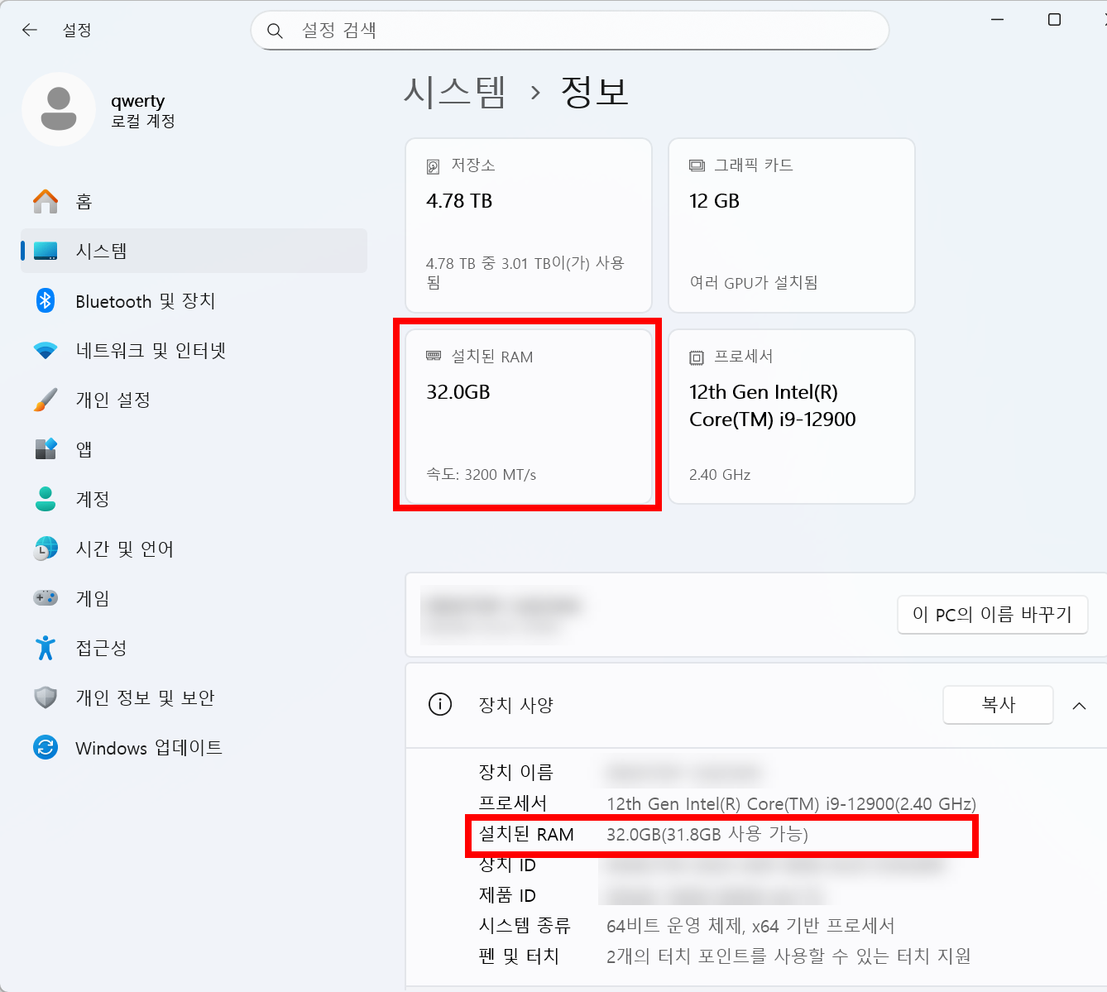Click the RAM chip icon on 설치된 RAM card

tap(434, 356)
